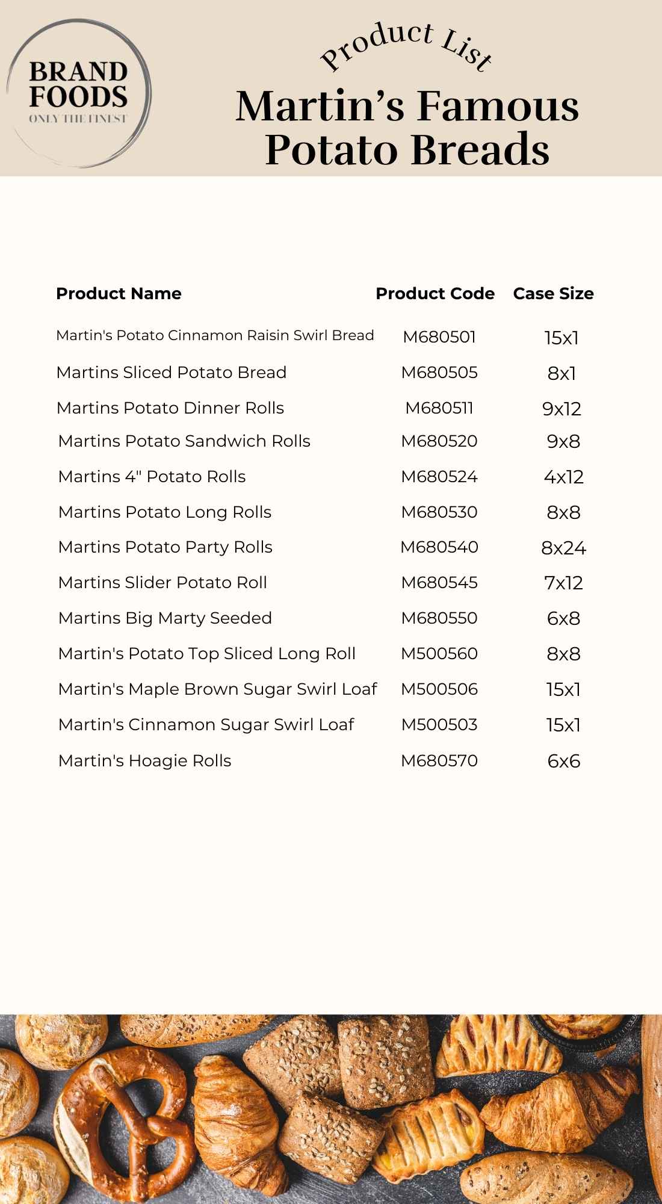Select the Product Code column header
This screenshot has width=662, height=1204.
coord(435,294)
